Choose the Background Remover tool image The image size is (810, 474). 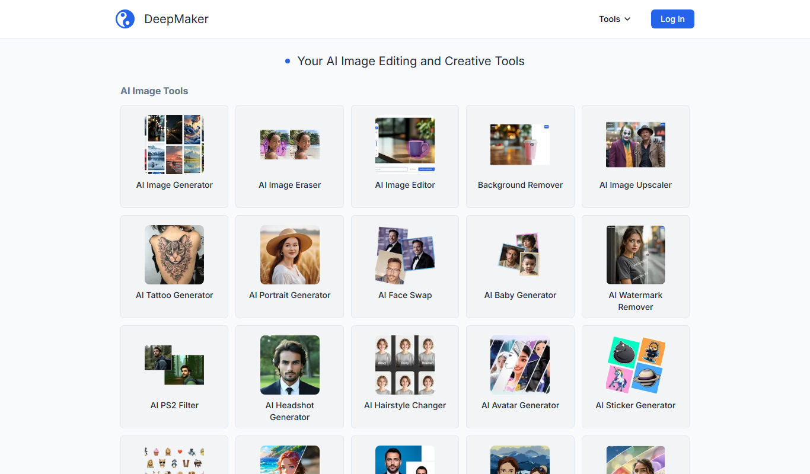(x=520, y=145)
